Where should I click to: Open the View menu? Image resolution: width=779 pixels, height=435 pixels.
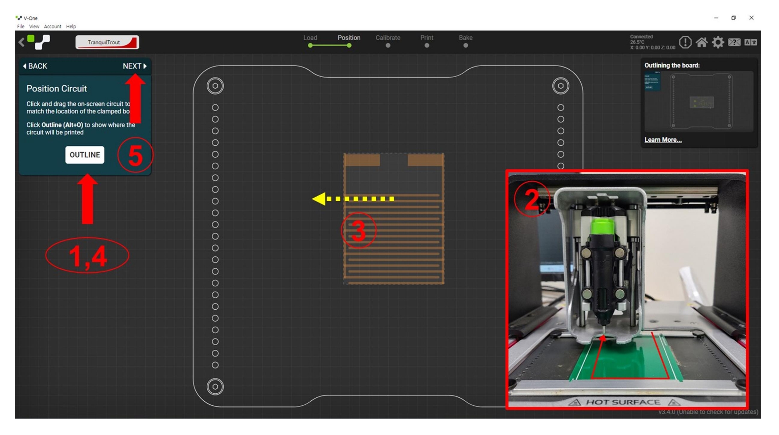34,26
